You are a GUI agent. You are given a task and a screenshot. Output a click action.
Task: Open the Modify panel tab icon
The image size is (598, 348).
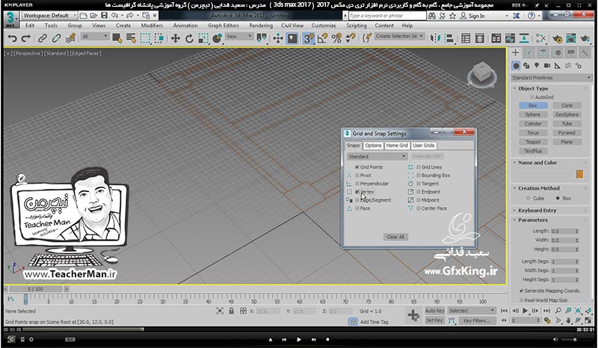coord(529,52)
